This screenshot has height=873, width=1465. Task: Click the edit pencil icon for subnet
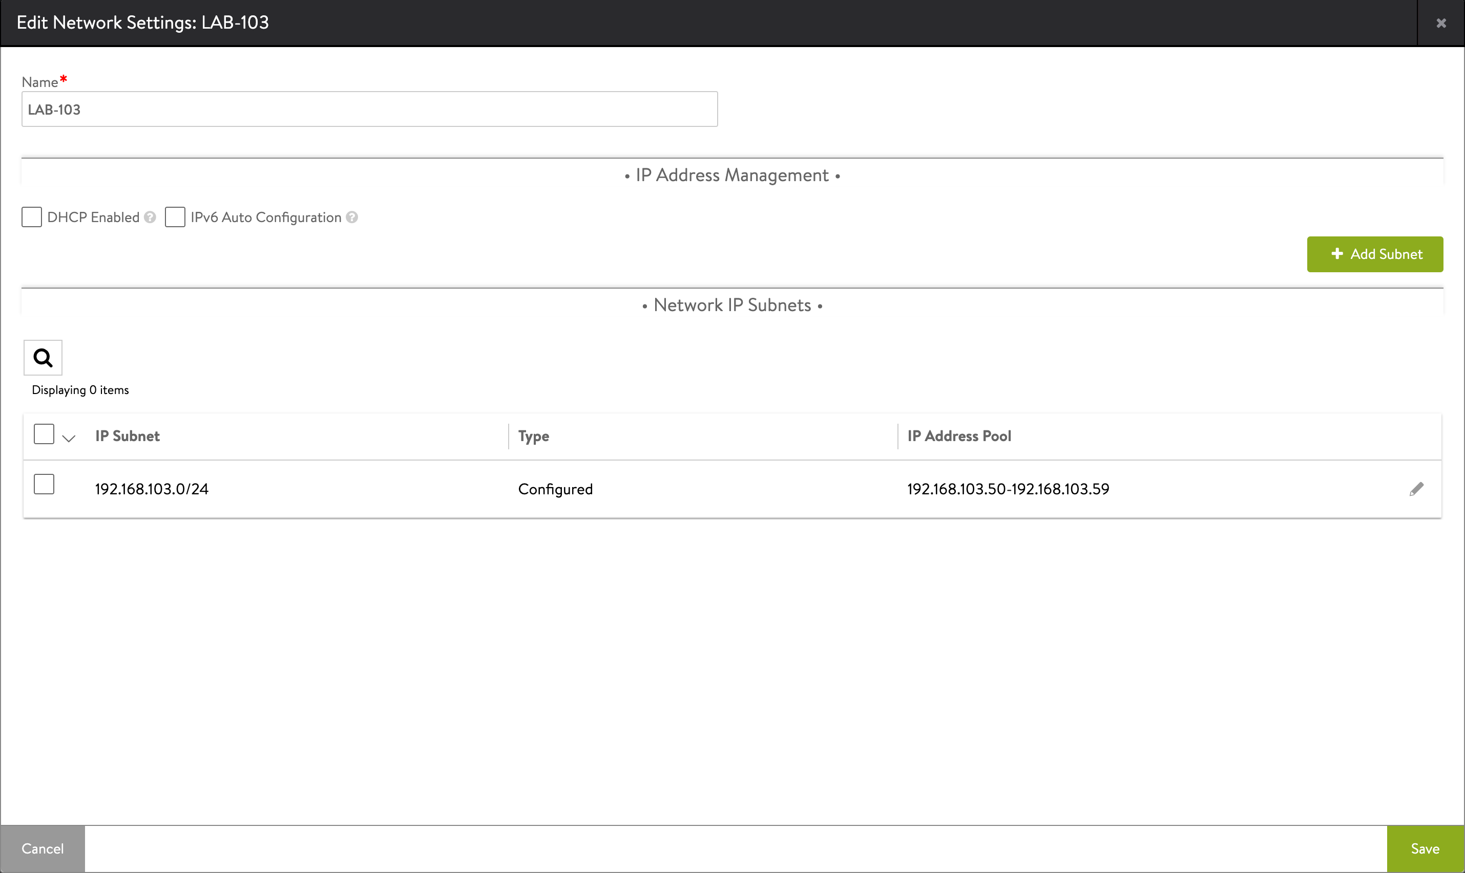point(1416,489)
